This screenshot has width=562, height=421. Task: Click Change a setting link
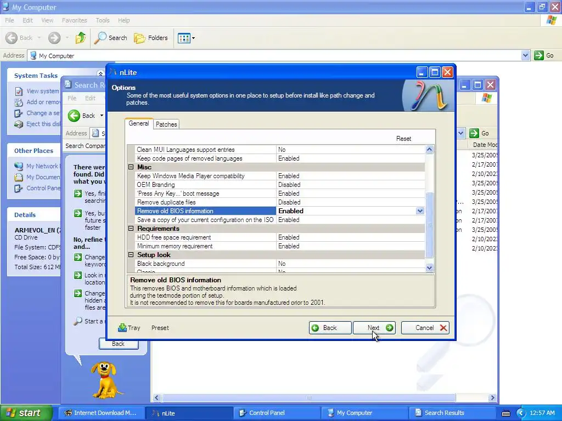click(x=37, y=113)
